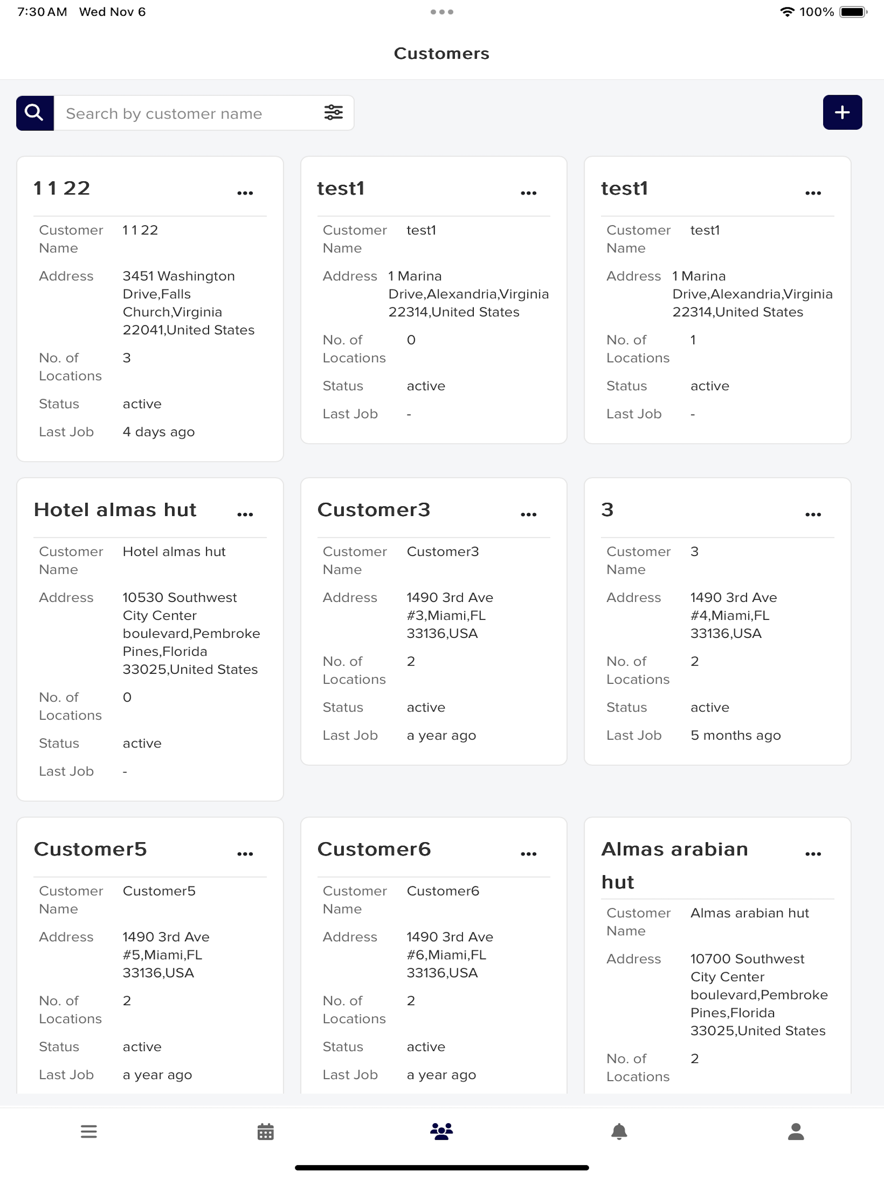Open the Customer3 card title

point(373,510)
